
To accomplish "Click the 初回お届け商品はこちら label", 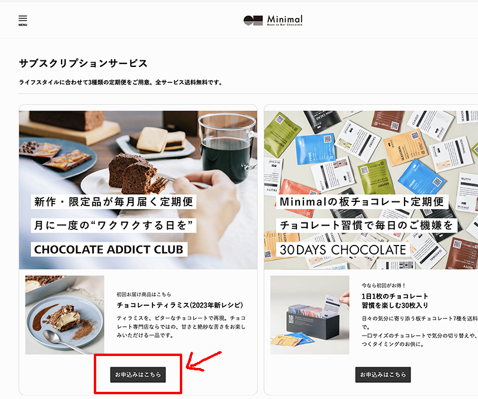I will click(144, 294).
